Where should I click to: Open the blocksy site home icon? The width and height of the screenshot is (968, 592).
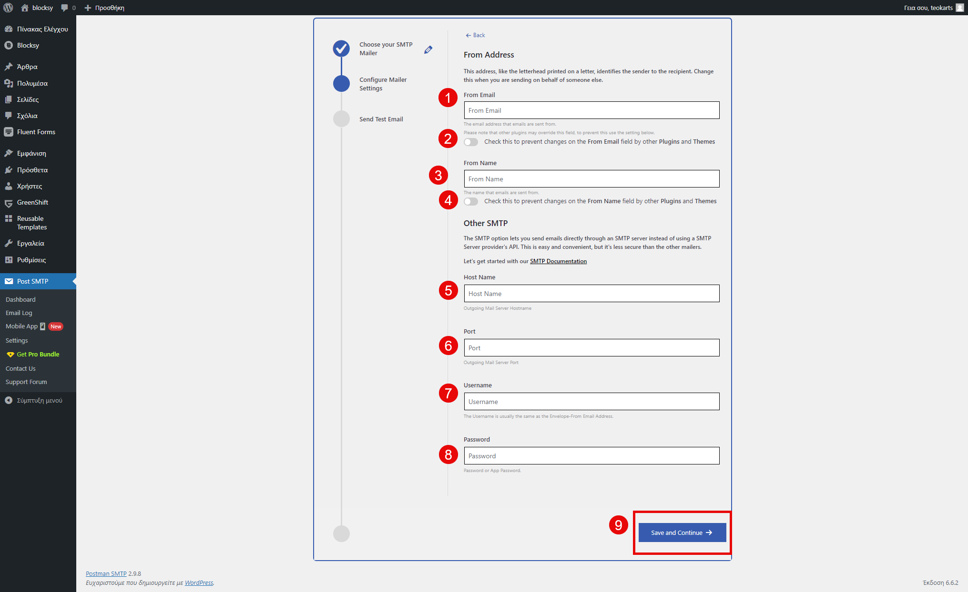[x=25, y=8]
